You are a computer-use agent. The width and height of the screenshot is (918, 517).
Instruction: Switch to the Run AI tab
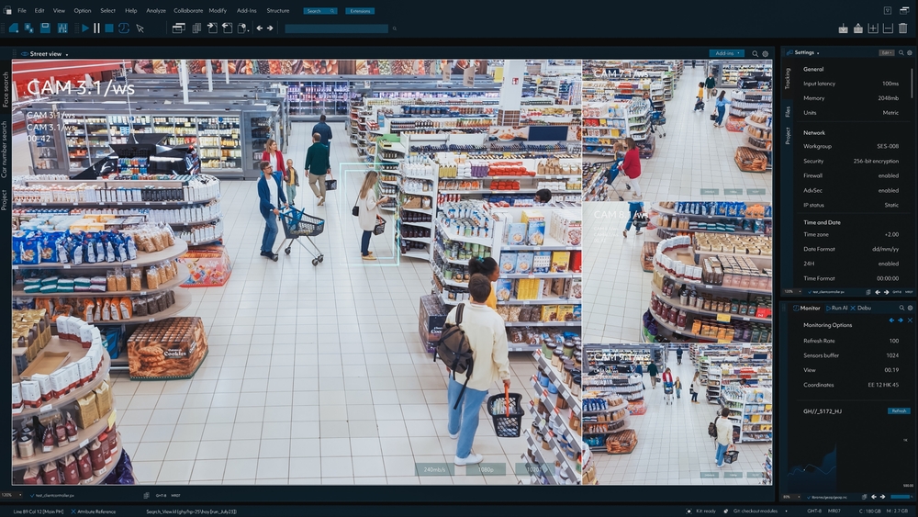pyautogui.click(x=838, y=309)
